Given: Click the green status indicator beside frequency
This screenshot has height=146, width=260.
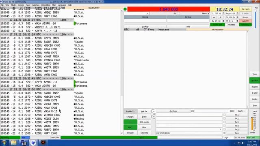Looking at the screenshot, I should click(x=125, y=9).
